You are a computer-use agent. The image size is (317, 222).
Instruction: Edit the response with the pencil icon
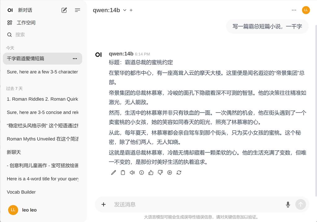pyautogui.click(x=114, y=173)
